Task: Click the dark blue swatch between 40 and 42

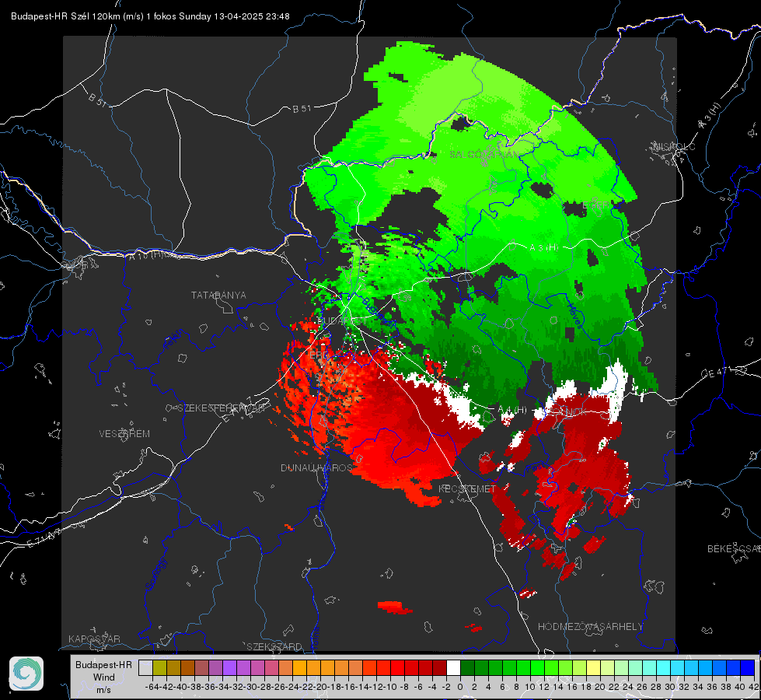Action: click(x=748, y=667)
